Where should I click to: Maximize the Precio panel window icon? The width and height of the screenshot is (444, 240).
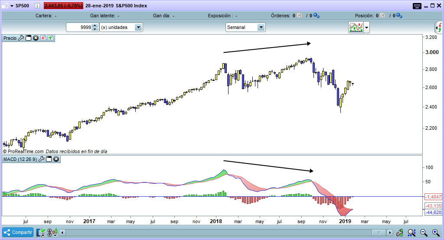tap(28, 38)
